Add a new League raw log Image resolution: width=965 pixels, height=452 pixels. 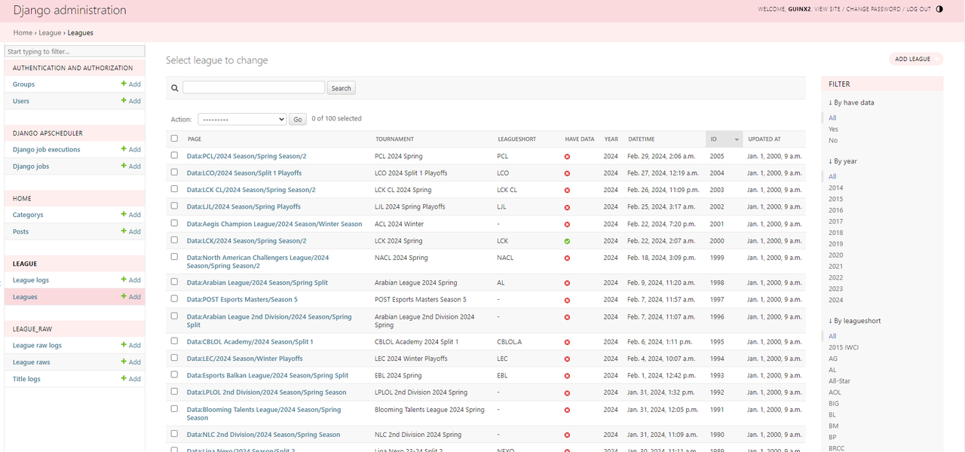tap(131, 345)
